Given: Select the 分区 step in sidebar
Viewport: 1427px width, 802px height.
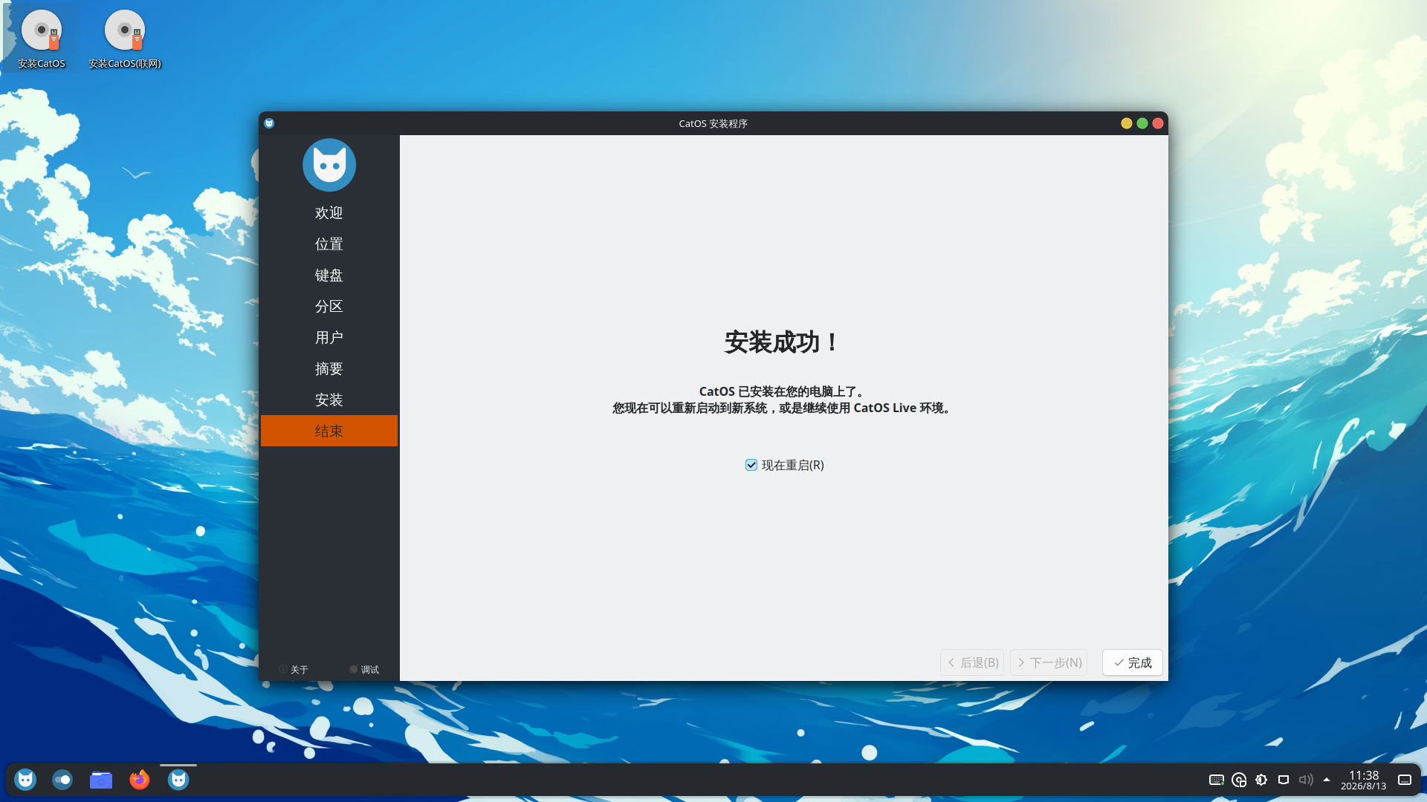Looking at the screenshot, I should (329, 307).
